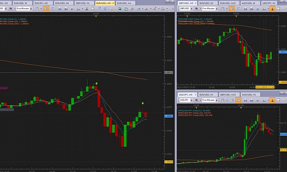287x172 pixels.
Task: Click 14:00 yellow time marker on GBP/USD chart
Action: coord(187,17)
